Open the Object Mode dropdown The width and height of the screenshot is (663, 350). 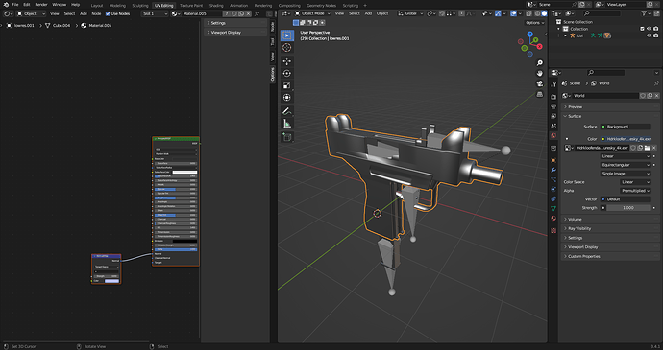pyautogui.click(x=312, y=13)
